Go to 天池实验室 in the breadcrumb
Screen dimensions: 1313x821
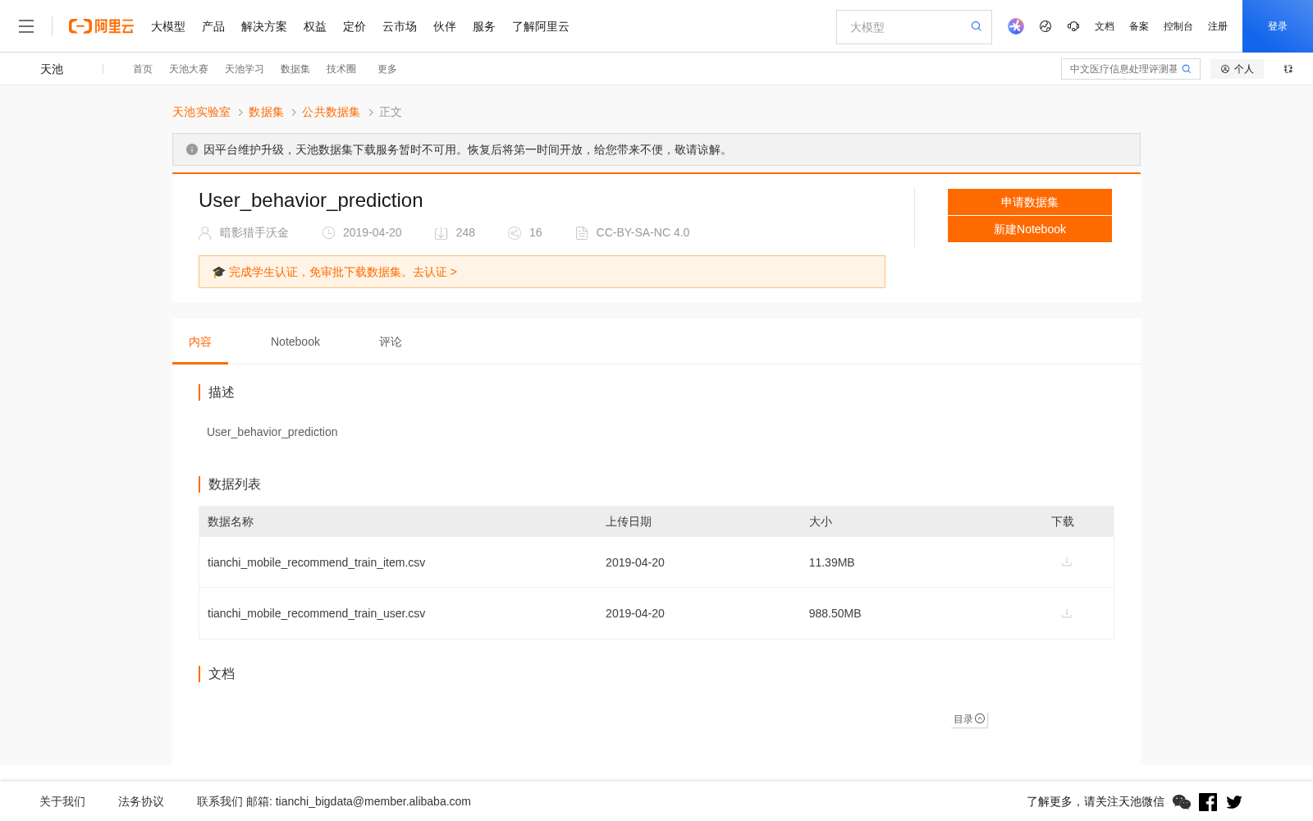tap(201, 112)
